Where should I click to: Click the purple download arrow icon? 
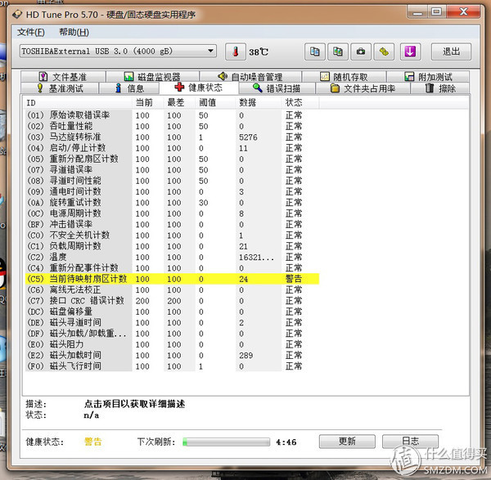coord(410,52)
